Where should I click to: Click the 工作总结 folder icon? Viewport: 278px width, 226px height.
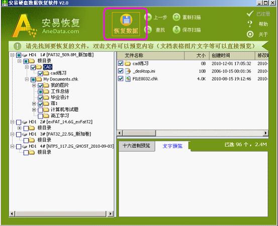(46, 91)
